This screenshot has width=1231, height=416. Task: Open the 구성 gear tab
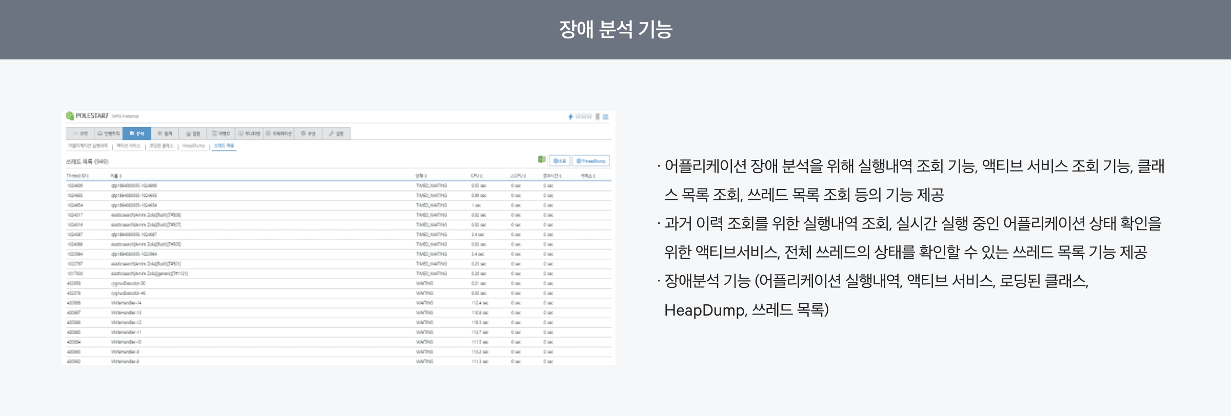click(x=308, y=134)
